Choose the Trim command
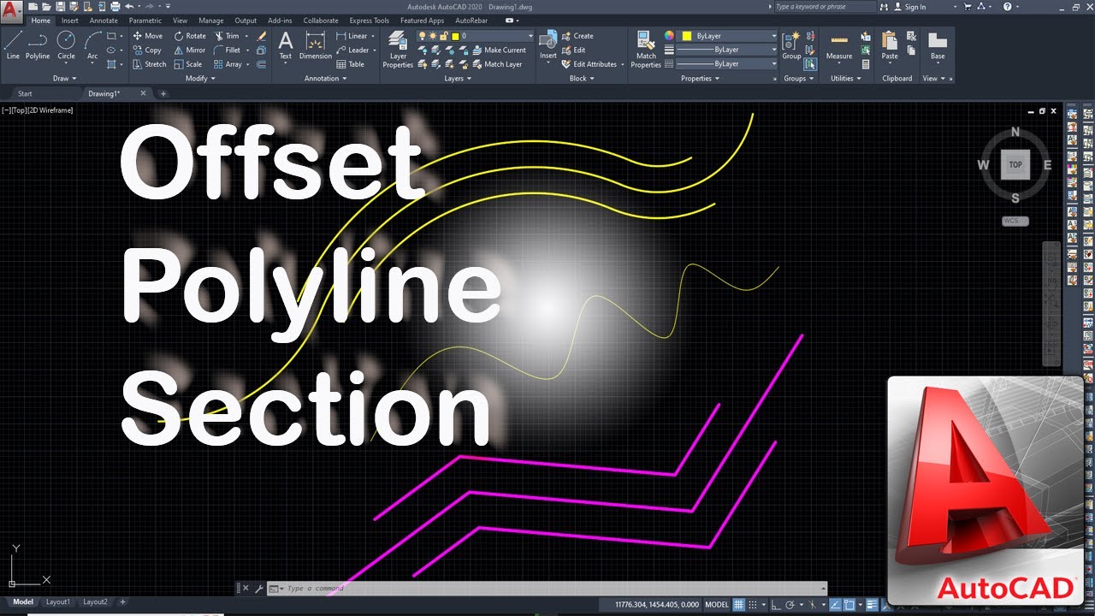The image size is (1095, 616). pyautogui.click(x=227, y=36)
